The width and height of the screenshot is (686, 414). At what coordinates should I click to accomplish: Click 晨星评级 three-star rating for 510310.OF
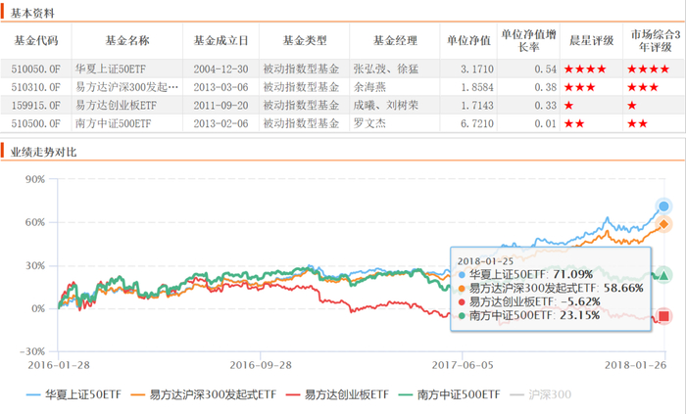580,87
